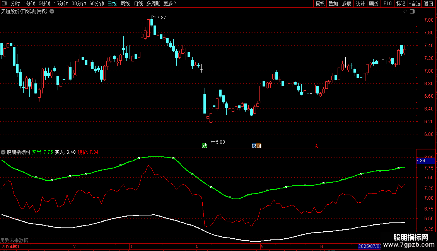This screenshot has width=437, height=251.
Task: Click the 叠加 overlay button
Action: point(333,3)
